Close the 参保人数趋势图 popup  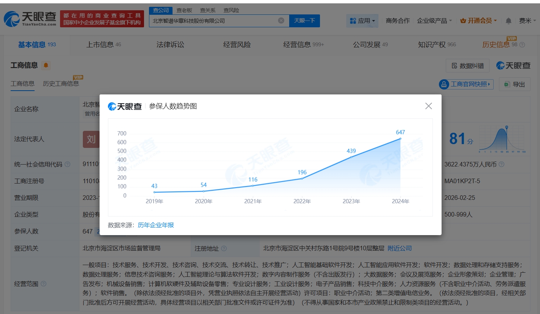[x=428, y=106]
